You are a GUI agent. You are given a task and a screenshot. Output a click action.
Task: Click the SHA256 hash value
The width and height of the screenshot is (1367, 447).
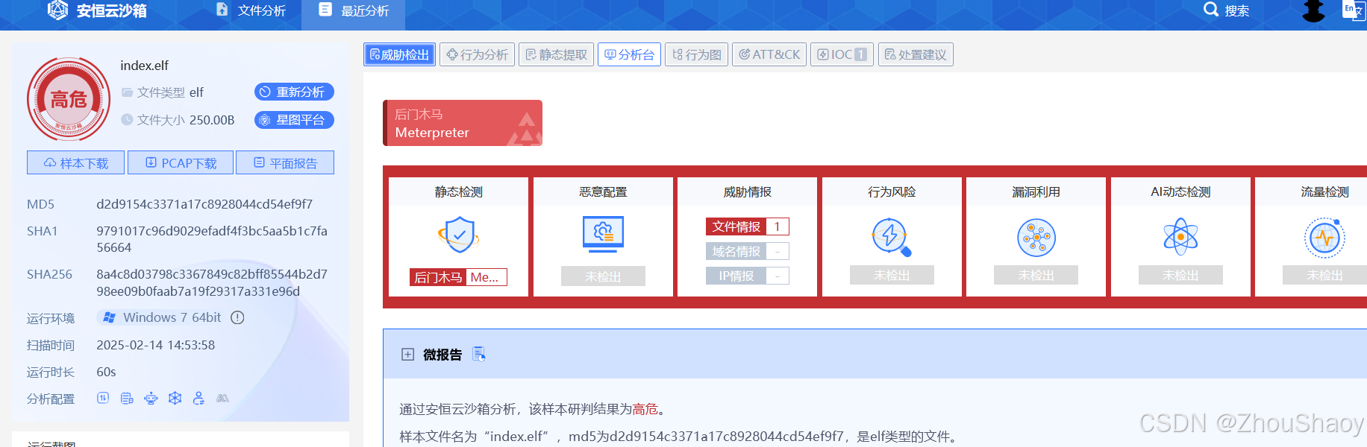coord(212,282)
